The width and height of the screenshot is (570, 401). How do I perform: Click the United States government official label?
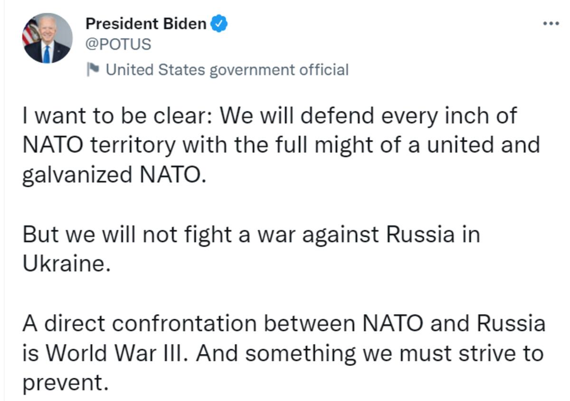point(227,70)
